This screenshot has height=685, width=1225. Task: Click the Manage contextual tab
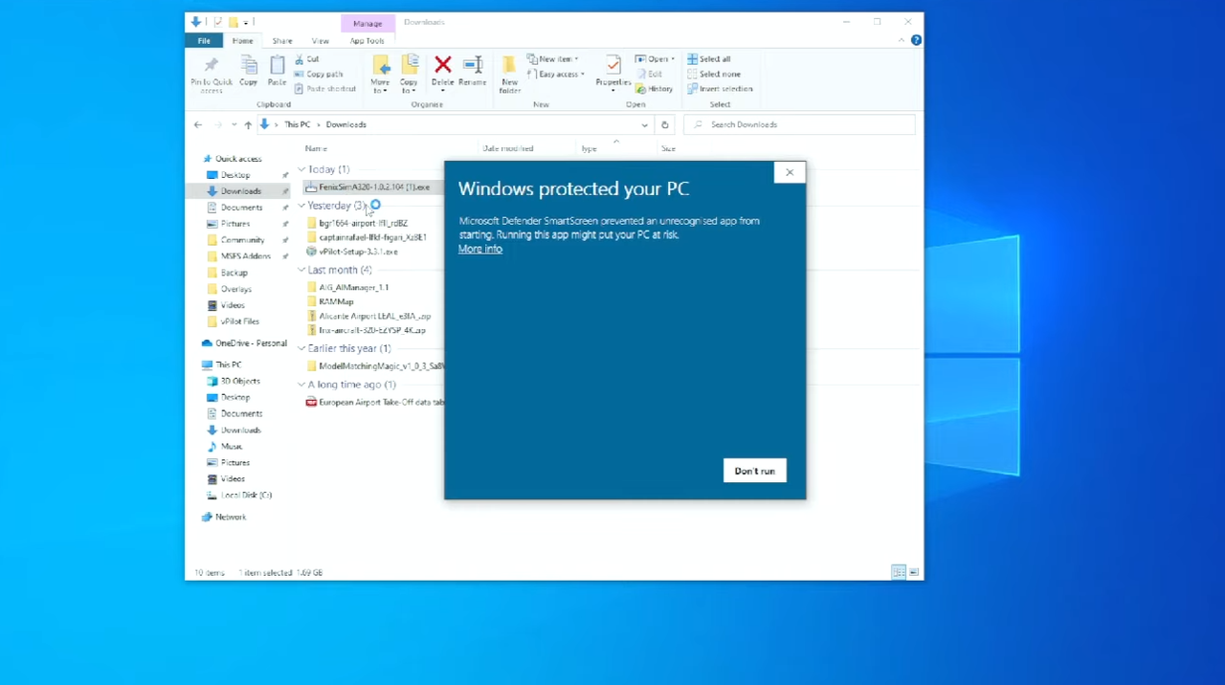point(367,23)
